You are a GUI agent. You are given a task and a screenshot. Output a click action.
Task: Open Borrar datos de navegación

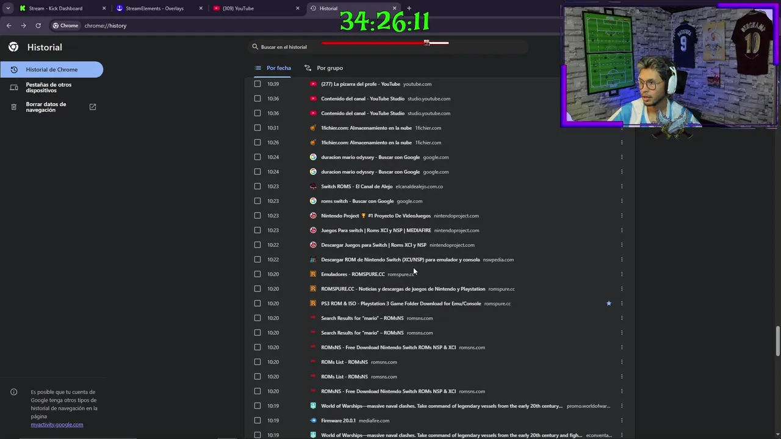pyautogui.click(x=51, y=107)
